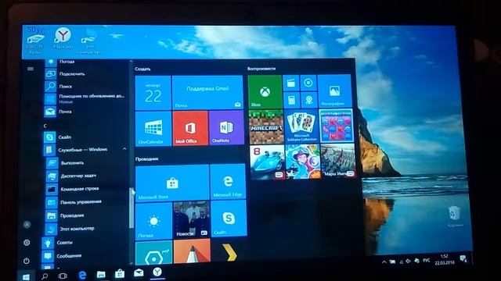The width and height of the screenshot is (501, 281).
Task: Open the Camera small tile
Action: [x=308, y=100]
